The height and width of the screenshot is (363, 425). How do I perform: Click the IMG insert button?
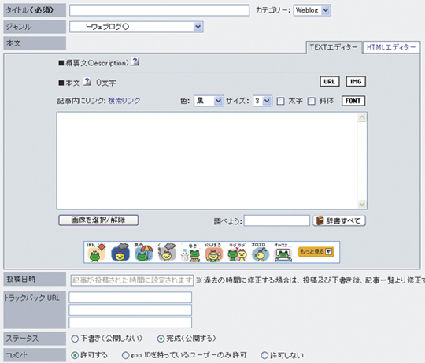(356, 82)
